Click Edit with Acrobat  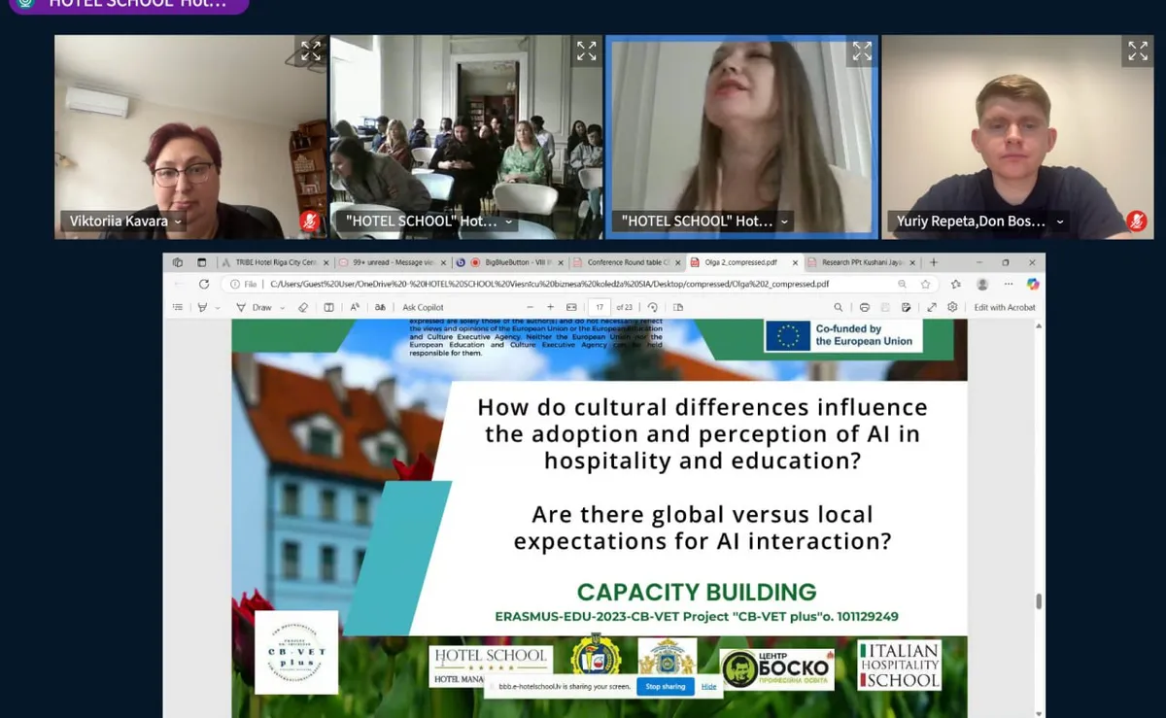point(1005,307)
